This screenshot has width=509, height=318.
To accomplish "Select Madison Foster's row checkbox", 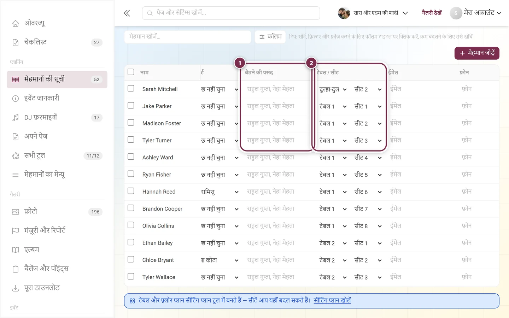I will [131, 123].
